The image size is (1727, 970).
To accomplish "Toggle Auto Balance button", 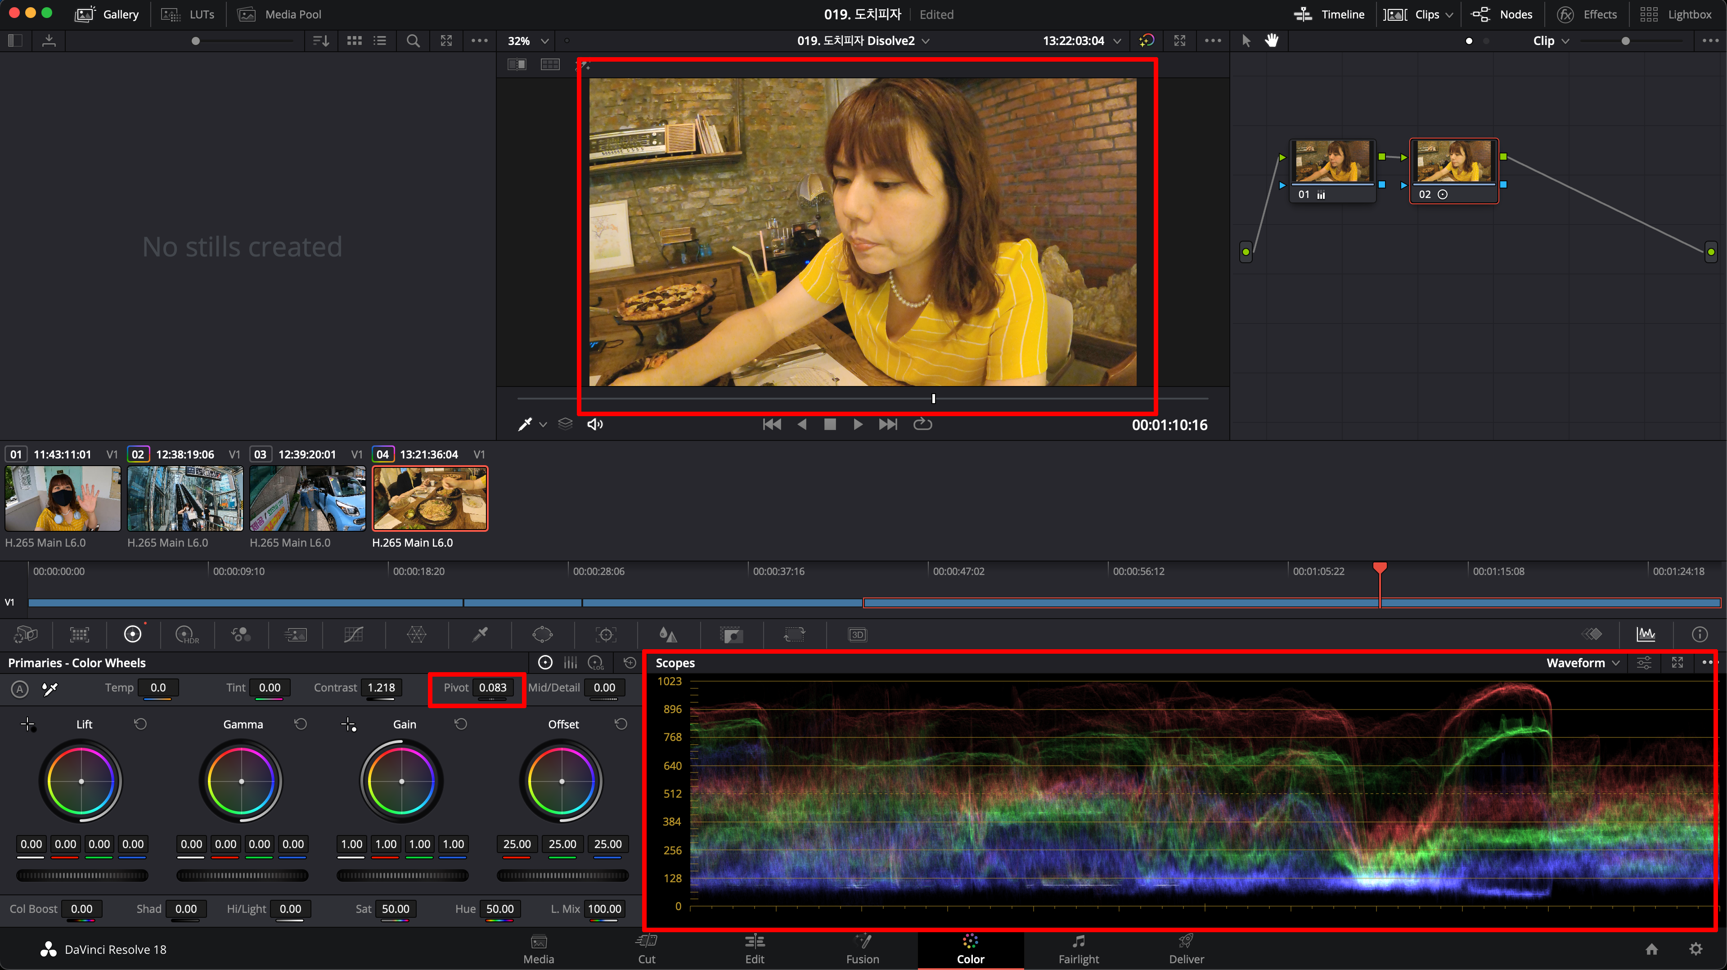I will (19, 688).
